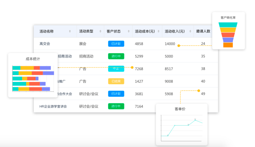Select the cyan 中止 status tag
The image size is (255, 147).
(116, 69)
